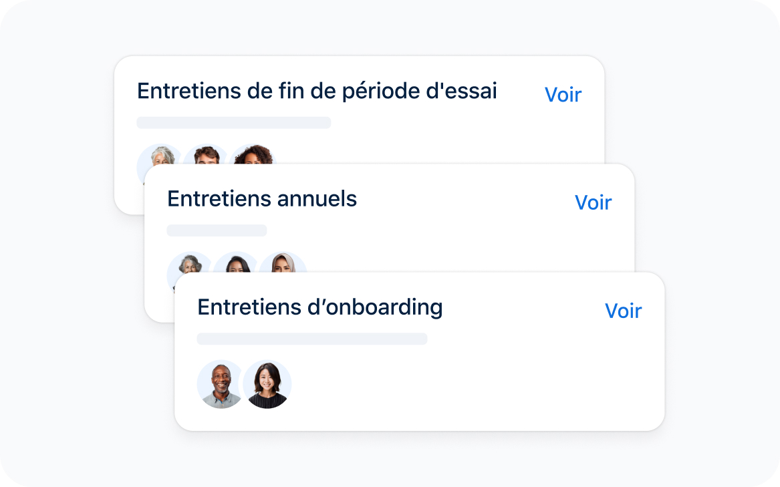Click the Entretiens d'onboarding heading
This screenshot has width=780, height=487.
click(x=320, y=307)
